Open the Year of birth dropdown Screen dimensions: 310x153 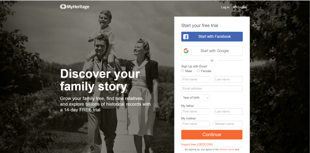(196, 97)
